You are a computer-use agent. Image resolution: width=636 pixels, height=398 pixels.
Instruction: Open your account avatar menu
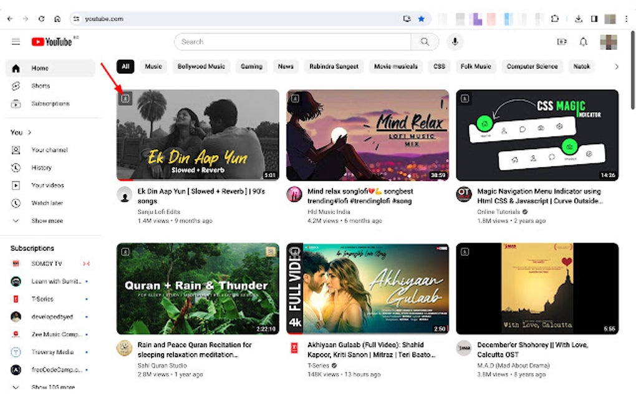[x=608, y=41]
